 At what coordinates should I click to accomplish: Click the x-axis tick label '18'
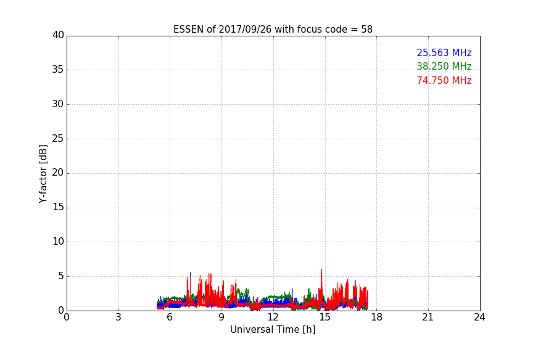pyautogui.click(x=377, y=317)
